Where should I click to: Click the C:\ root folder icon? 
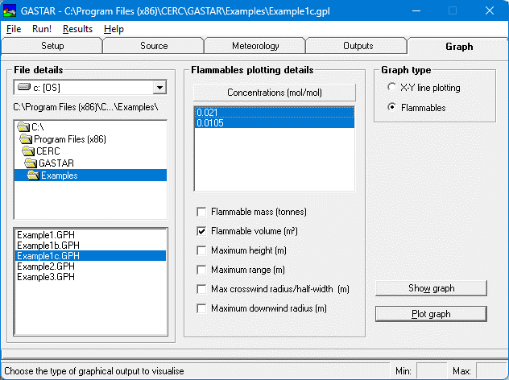23,127
